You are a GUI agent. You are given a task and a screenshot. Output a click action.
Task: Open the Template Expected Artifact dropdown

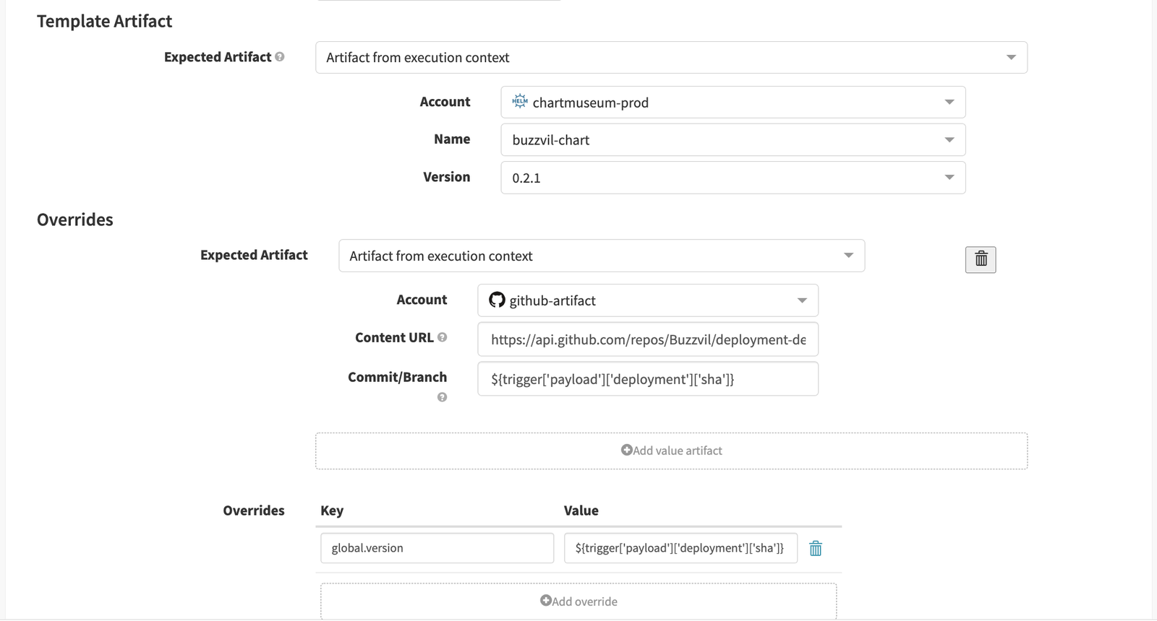pos(671,58)
